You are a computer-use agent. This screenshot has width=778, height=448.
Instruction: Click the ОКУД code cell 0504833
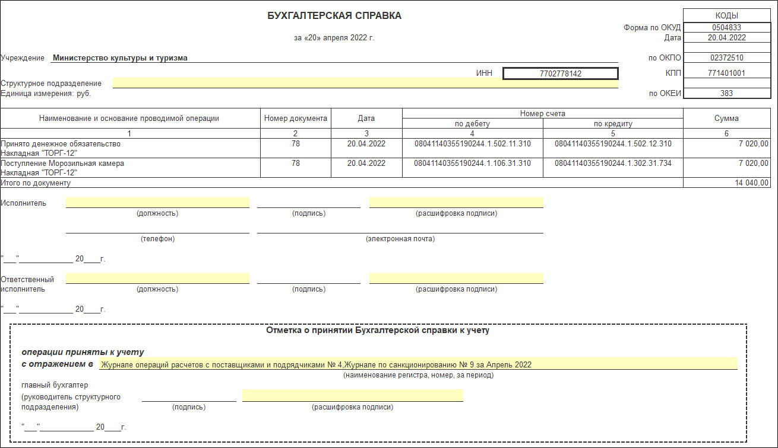726,27
